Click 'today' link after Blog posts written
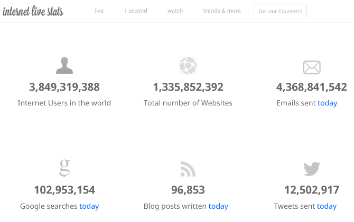The height and width of the screenshot is (222, 354). (x=218, y=207)
